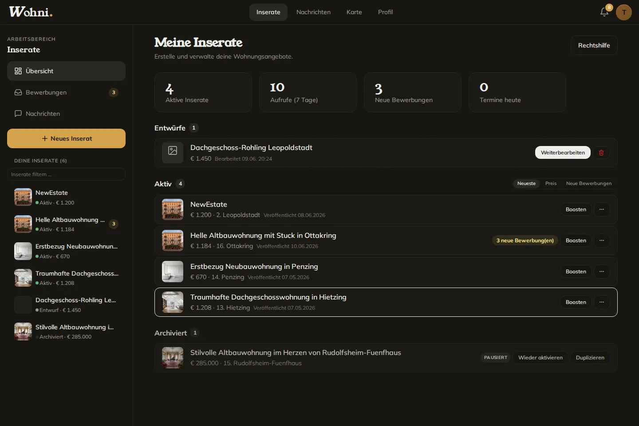Click the Helle Altbauwohnung thumbnail in main list
This screenshot has height=426, width=639.
173,241
